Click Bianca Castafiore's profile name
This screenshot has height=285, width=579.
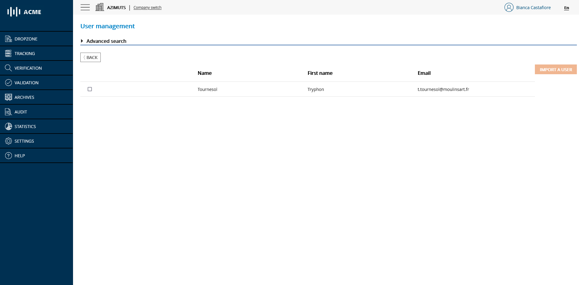533,7
